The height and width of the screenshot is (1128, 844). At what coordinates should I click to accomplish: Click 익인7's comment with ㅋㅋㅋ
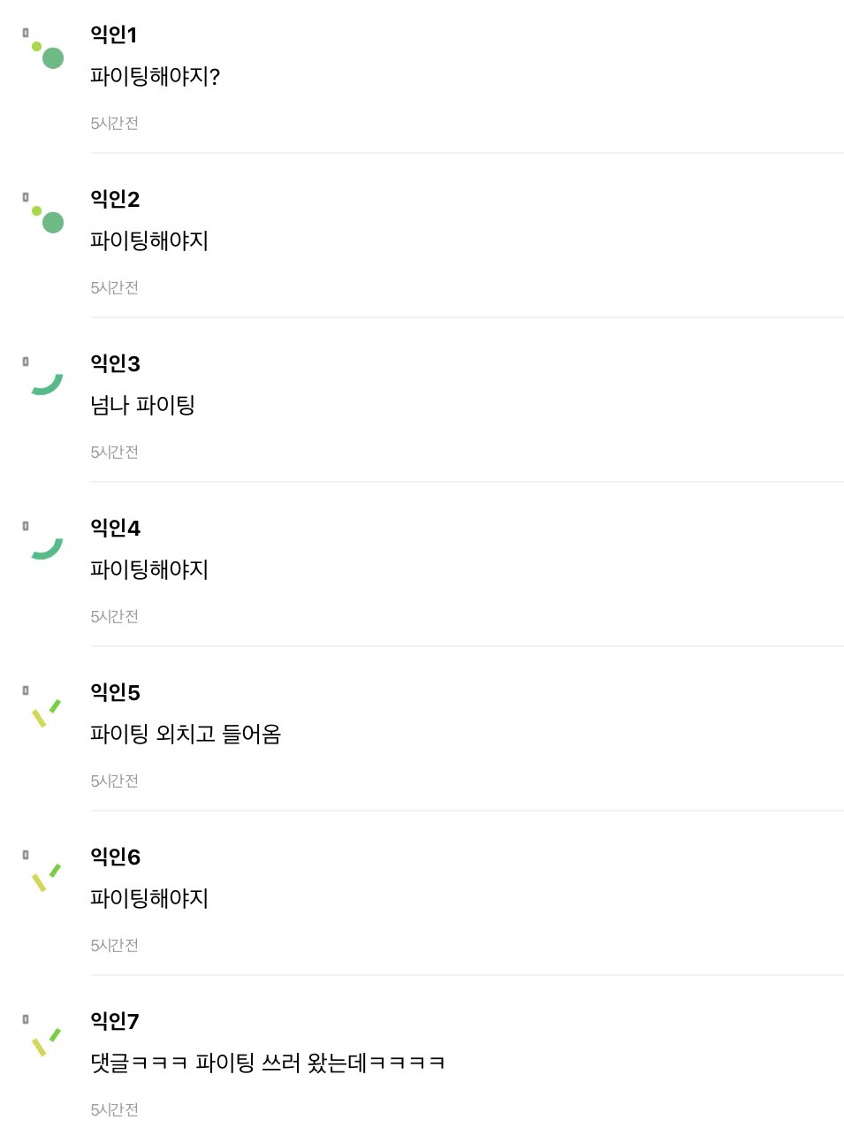coord(267,1063)
